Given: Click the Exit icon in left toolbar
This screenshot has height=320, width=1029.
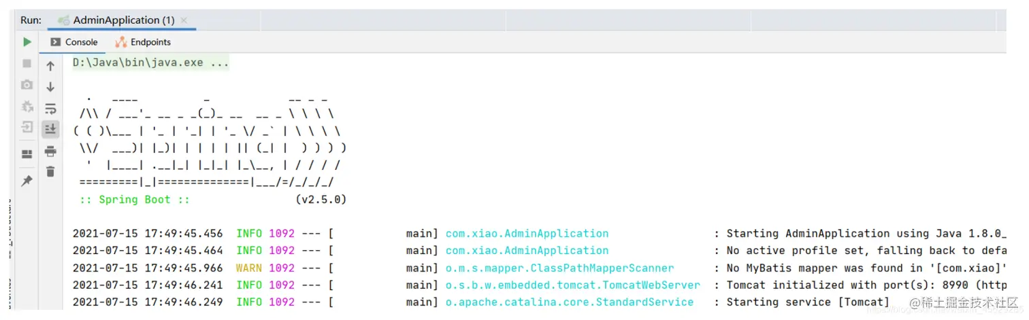Looking at the screenshot, I should pos(27,127).
